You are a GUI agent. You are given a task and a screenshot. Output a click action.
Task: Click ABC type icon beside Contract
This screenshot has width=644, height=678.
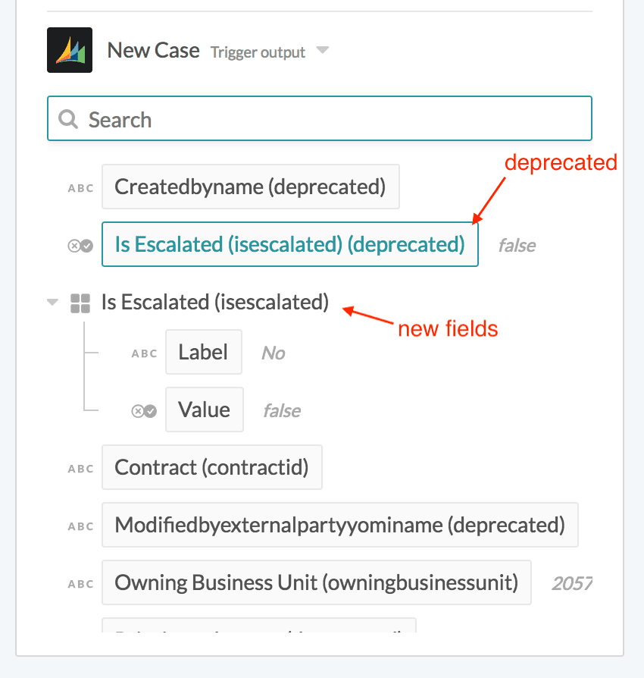(80, 469)
